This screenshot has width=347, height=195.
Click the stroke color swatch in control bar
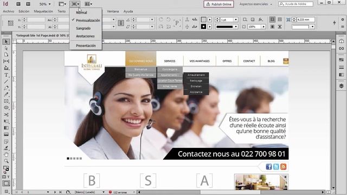coord(203,27)
